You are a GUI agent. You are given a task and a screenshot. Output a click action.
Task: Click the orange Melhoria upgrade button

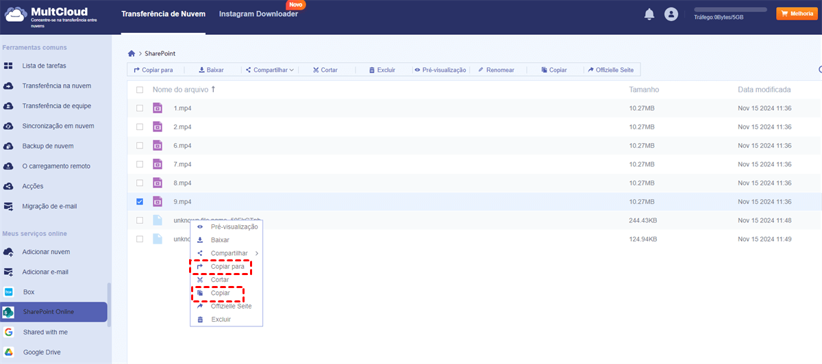pyautogui.click(x=795, y=14)
